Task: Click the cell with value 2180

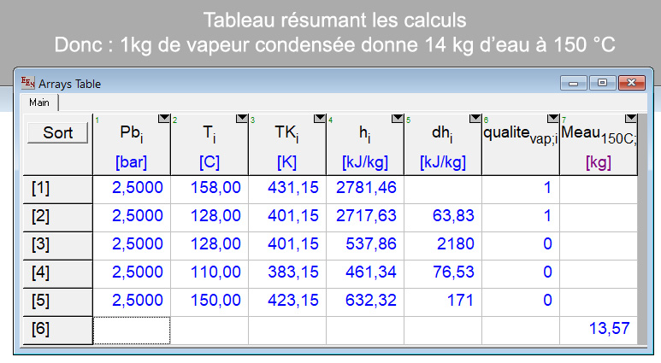Action: pyautogui.click(x=443, y=246)
